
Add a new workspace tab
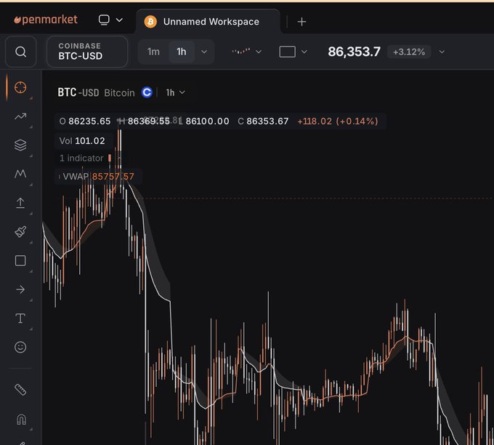[301, 22]
